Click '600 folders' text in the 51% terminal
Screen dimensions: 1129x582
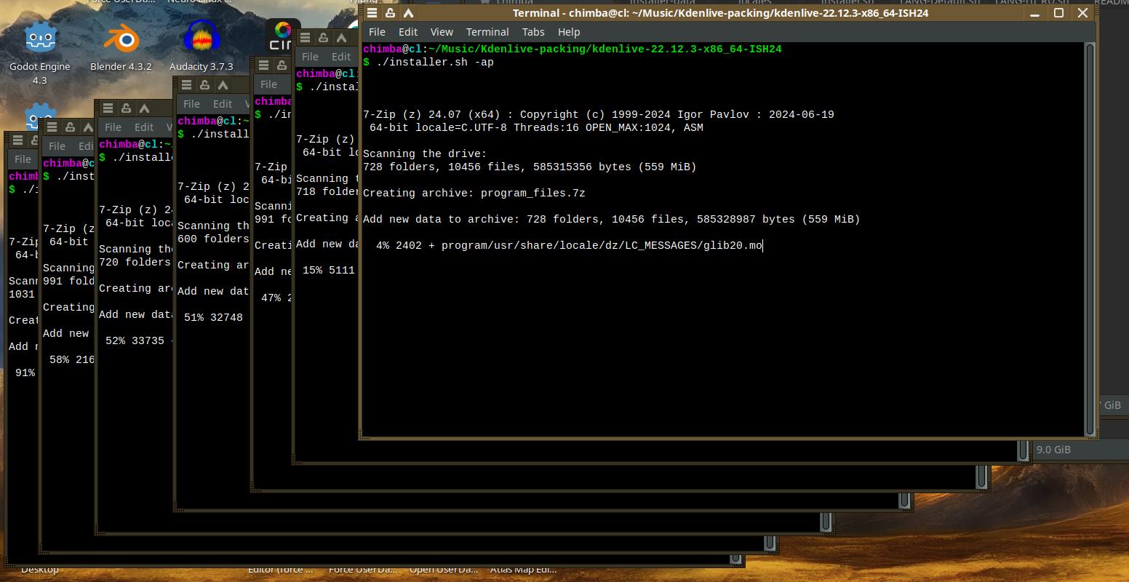pyautogui.click(x=213, y=239)
